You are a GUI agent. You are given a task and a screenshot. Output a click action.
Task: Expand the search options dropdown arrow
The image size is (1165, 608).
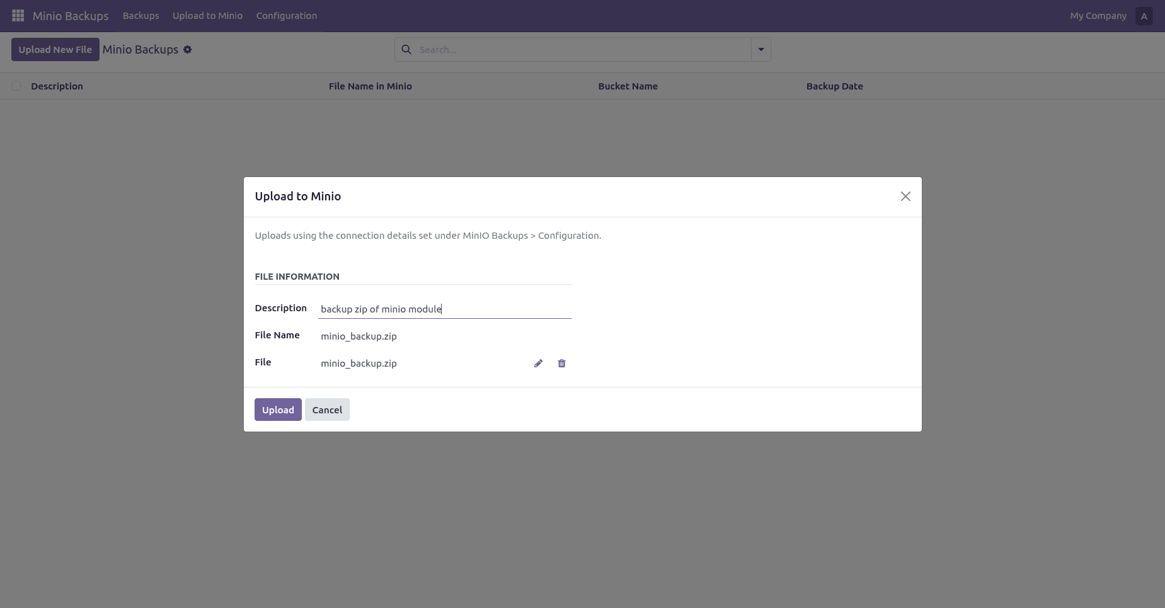tap(760, 49)
